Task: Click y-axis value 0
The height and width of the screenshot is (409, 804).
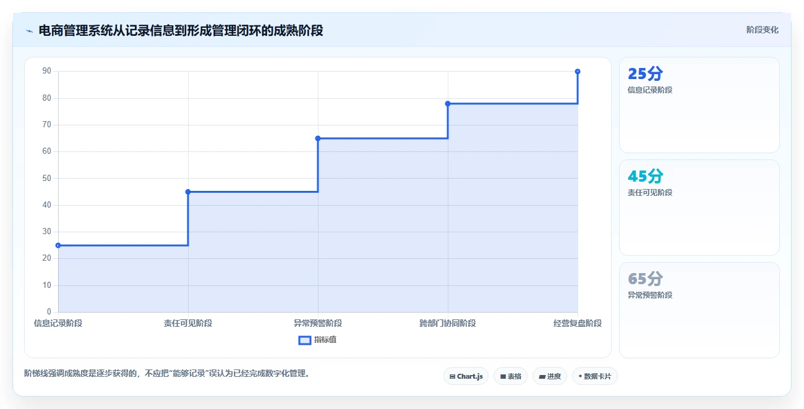Action: (49, 312)
